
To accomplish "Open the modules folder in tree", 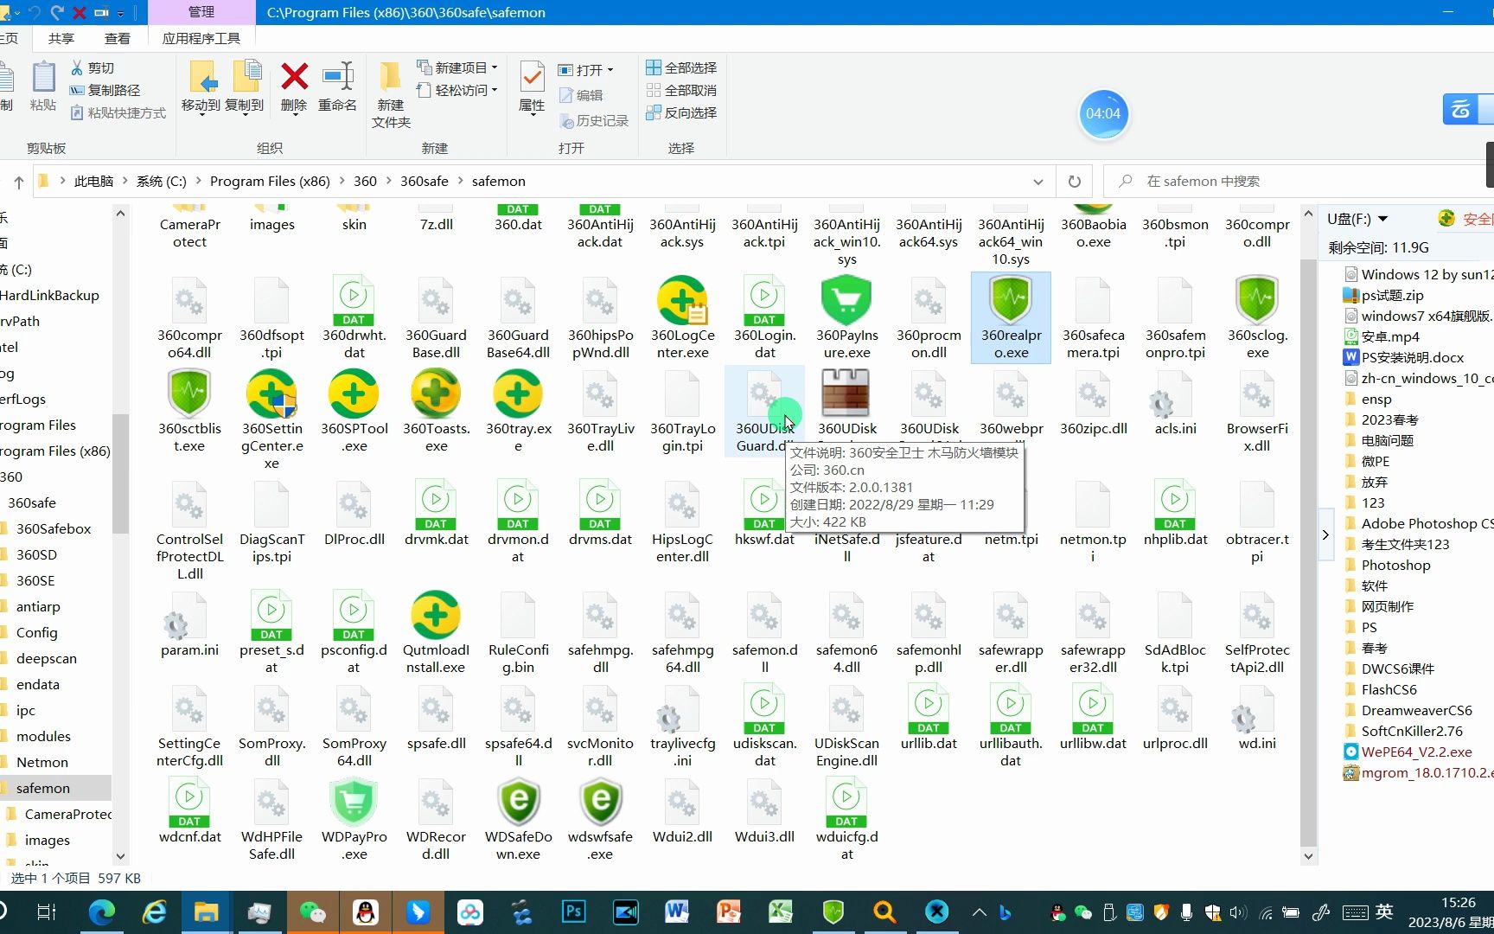I will coord(43,736).
